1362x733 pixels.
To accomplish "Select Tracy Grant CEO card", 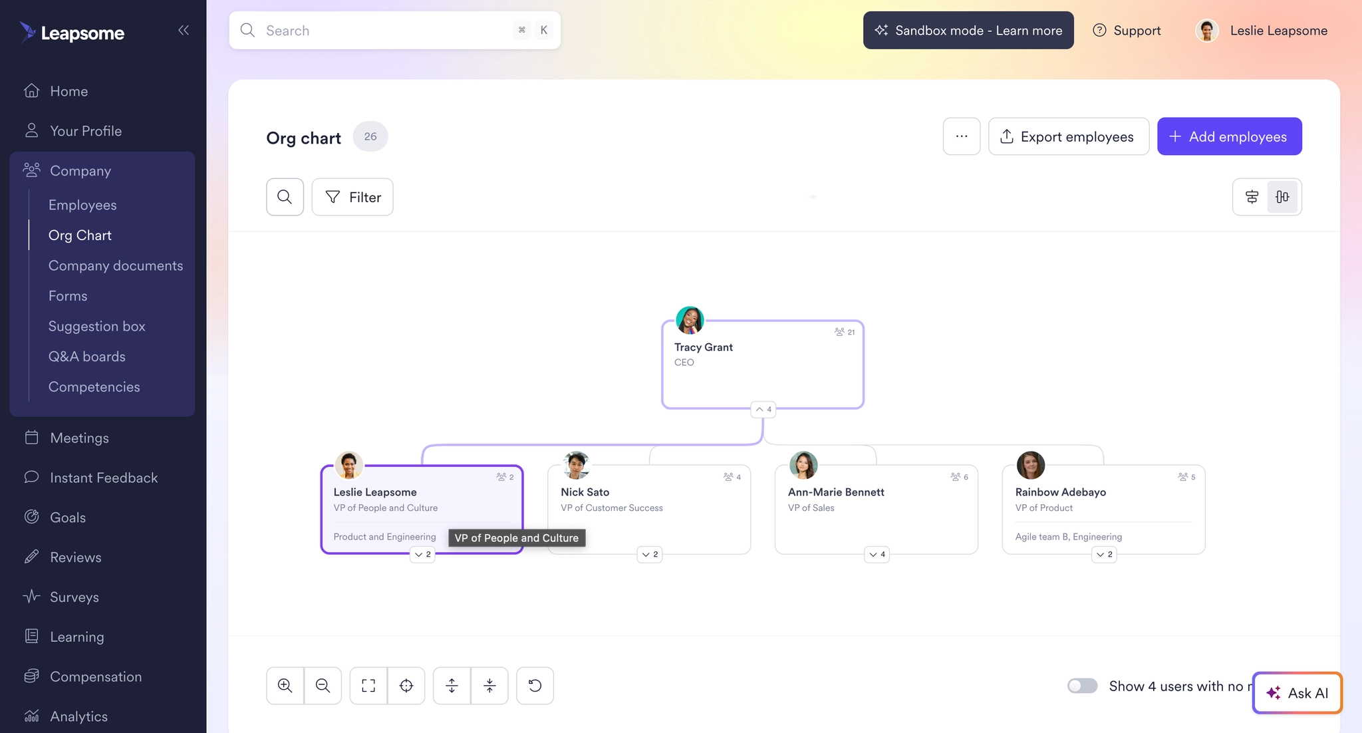I will (763, 365).
